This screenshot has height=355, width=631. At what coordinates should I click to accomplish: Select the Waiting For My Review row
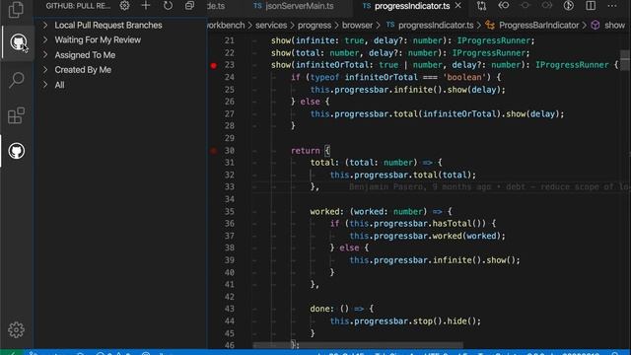pyautogui.click(x=120, y=39)
